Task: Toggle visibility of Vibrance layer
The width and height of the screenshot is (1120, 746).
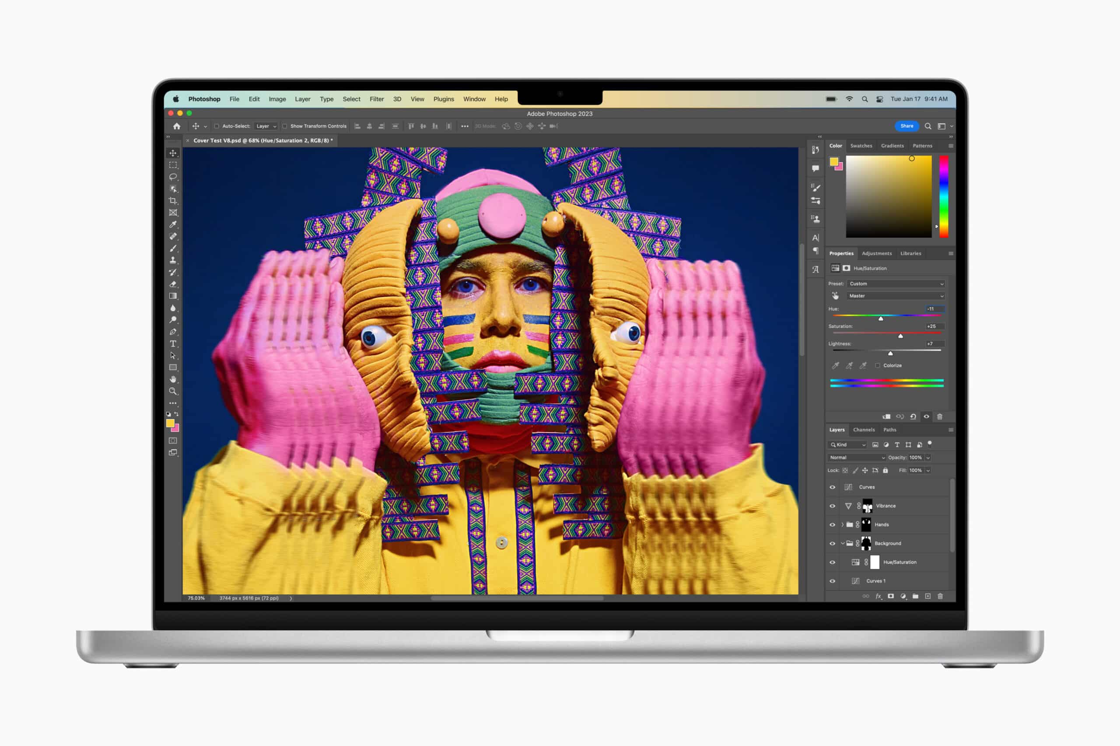Action: click(x=832, y=505)
